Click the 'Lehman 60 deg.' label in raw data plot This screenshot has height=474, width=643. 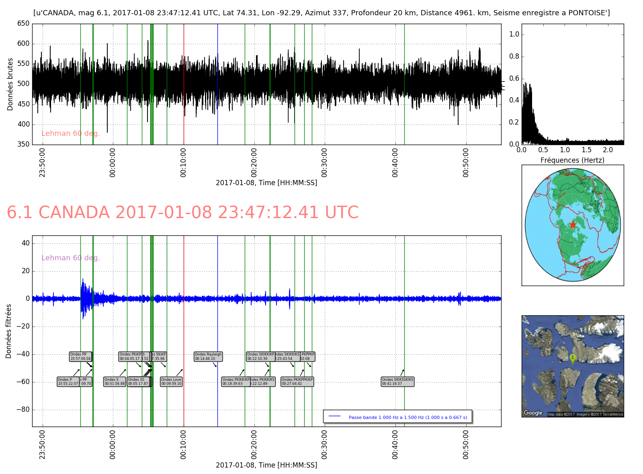coord(70,133)
